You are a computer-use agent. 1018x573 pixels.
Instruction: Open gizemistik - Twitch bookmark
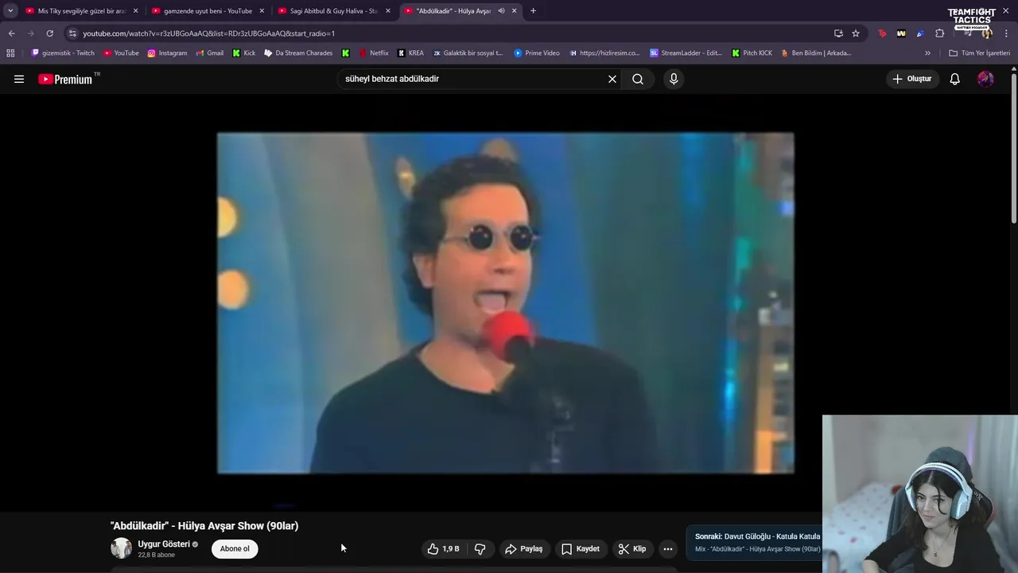tap(63, 53)
